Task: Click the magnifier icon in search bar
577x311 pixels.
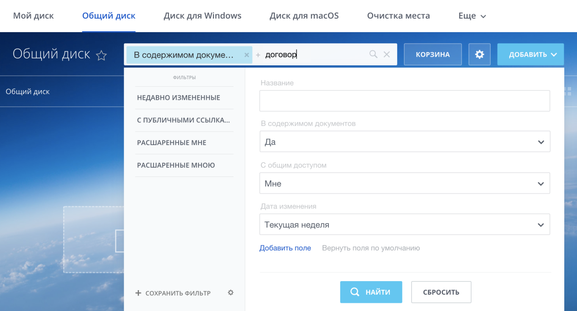Action: 373,54
